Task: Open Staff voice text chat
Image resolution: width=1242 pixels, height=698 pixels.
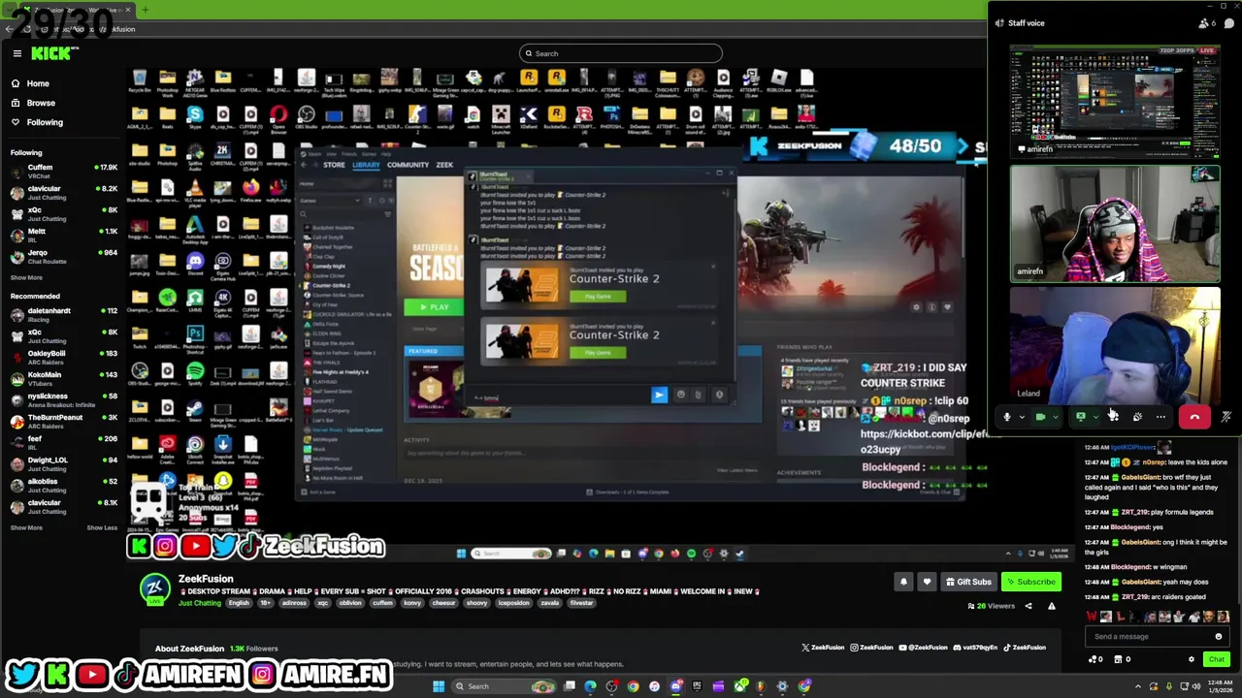Action: coord(1228,23)
